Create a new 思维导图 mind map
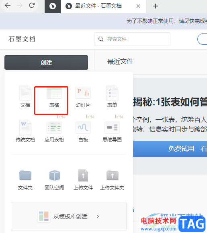207x233 pixels. pyautogui.click(x=112, y=131)
